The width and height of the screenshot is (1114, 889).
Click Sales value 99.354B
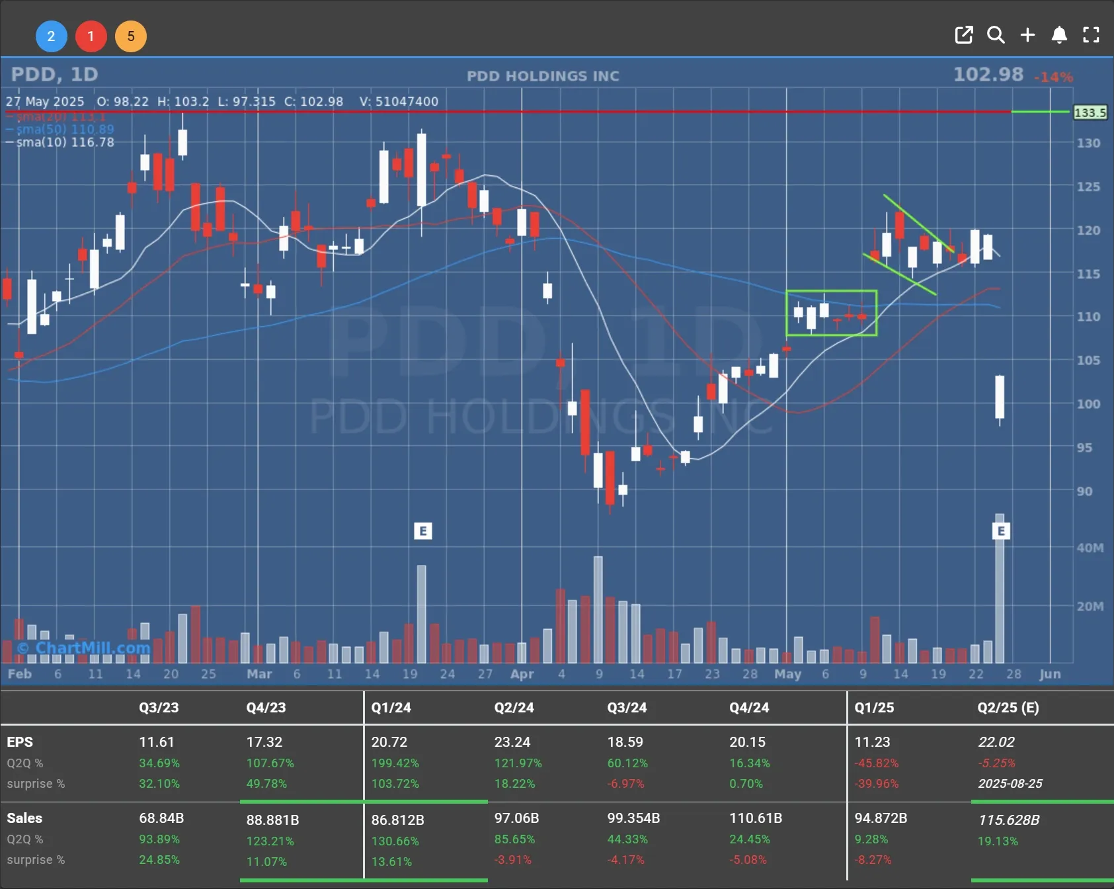click(x=633, y=818)
